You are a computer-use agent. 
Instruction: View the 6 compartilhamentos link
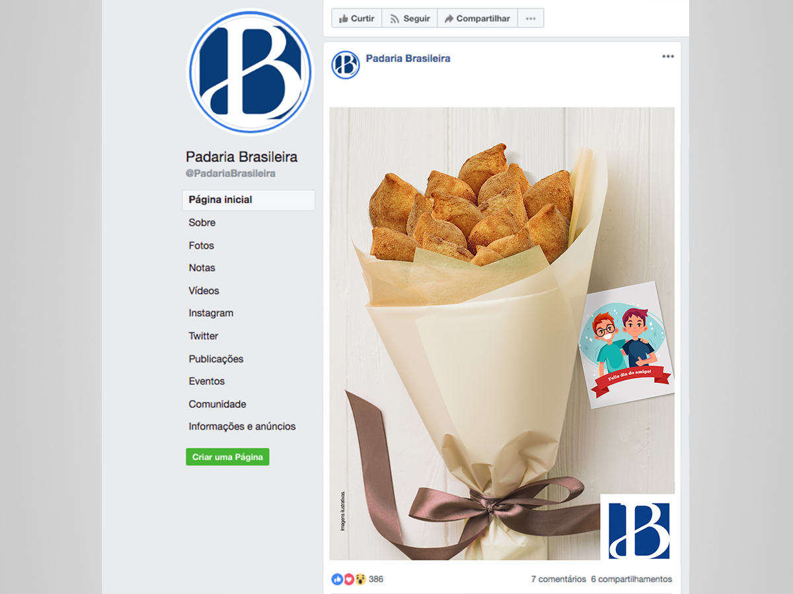[x=632, y=579]
